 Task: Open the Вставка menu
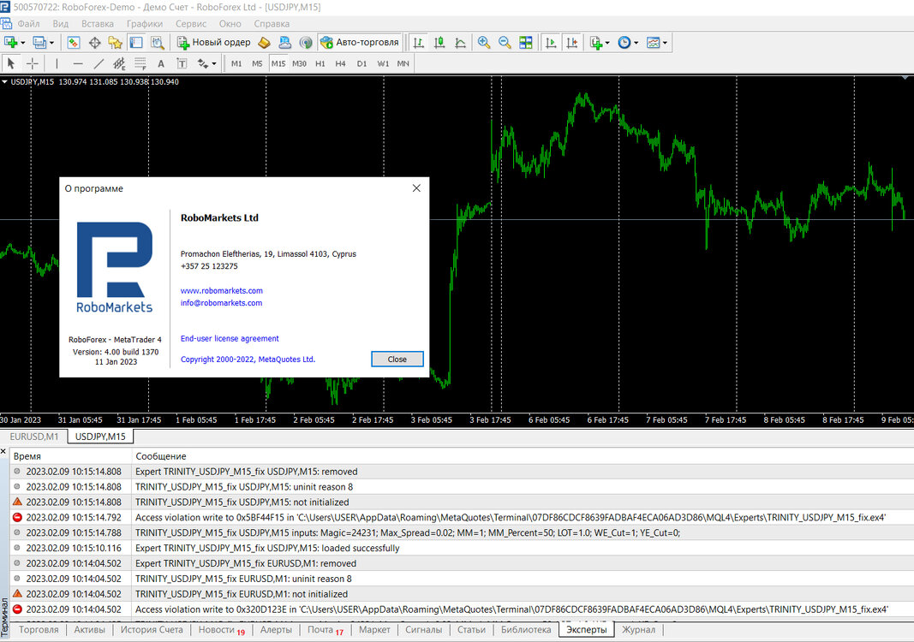pos(98,24)
